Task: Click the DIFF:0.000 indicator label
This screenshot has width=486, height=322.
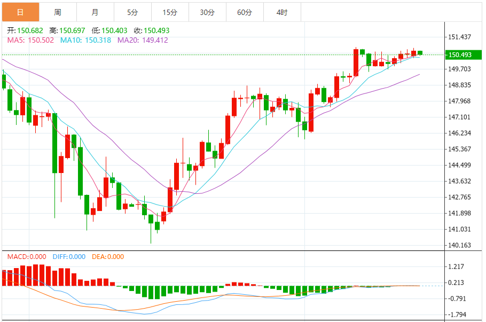Action: point(69,257)
